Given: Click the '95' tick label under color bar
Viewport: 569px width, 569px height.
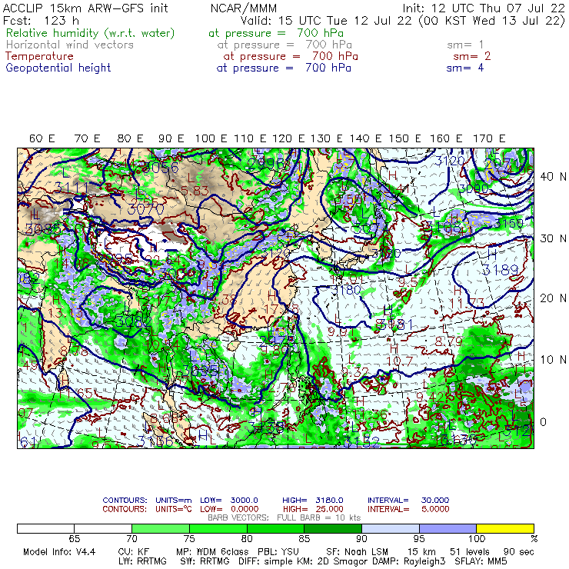Looking at the screenshot, I should click(x=419, y=538).
